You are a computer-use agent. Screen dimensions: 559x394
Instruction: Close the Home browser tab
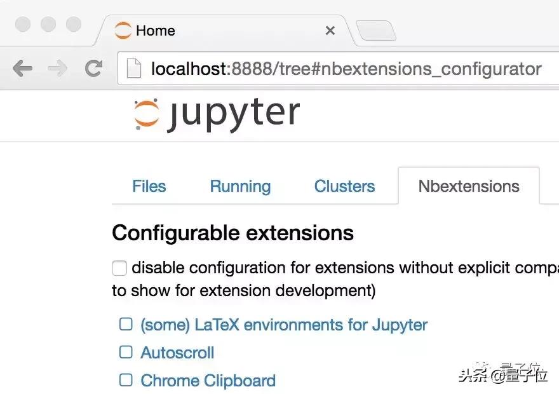point(330,31)
